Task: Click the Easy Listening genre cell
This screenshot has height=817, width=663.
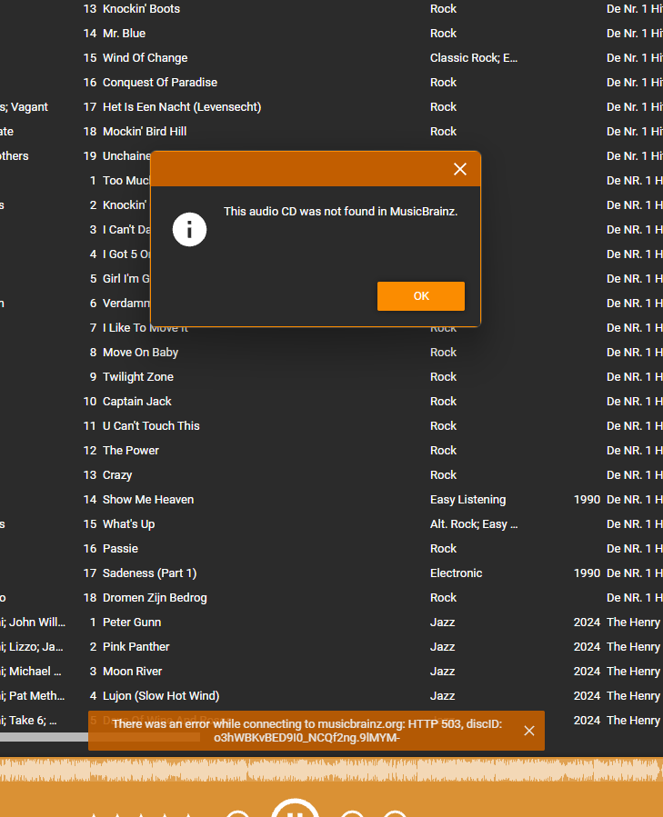Action: (467, 500)
